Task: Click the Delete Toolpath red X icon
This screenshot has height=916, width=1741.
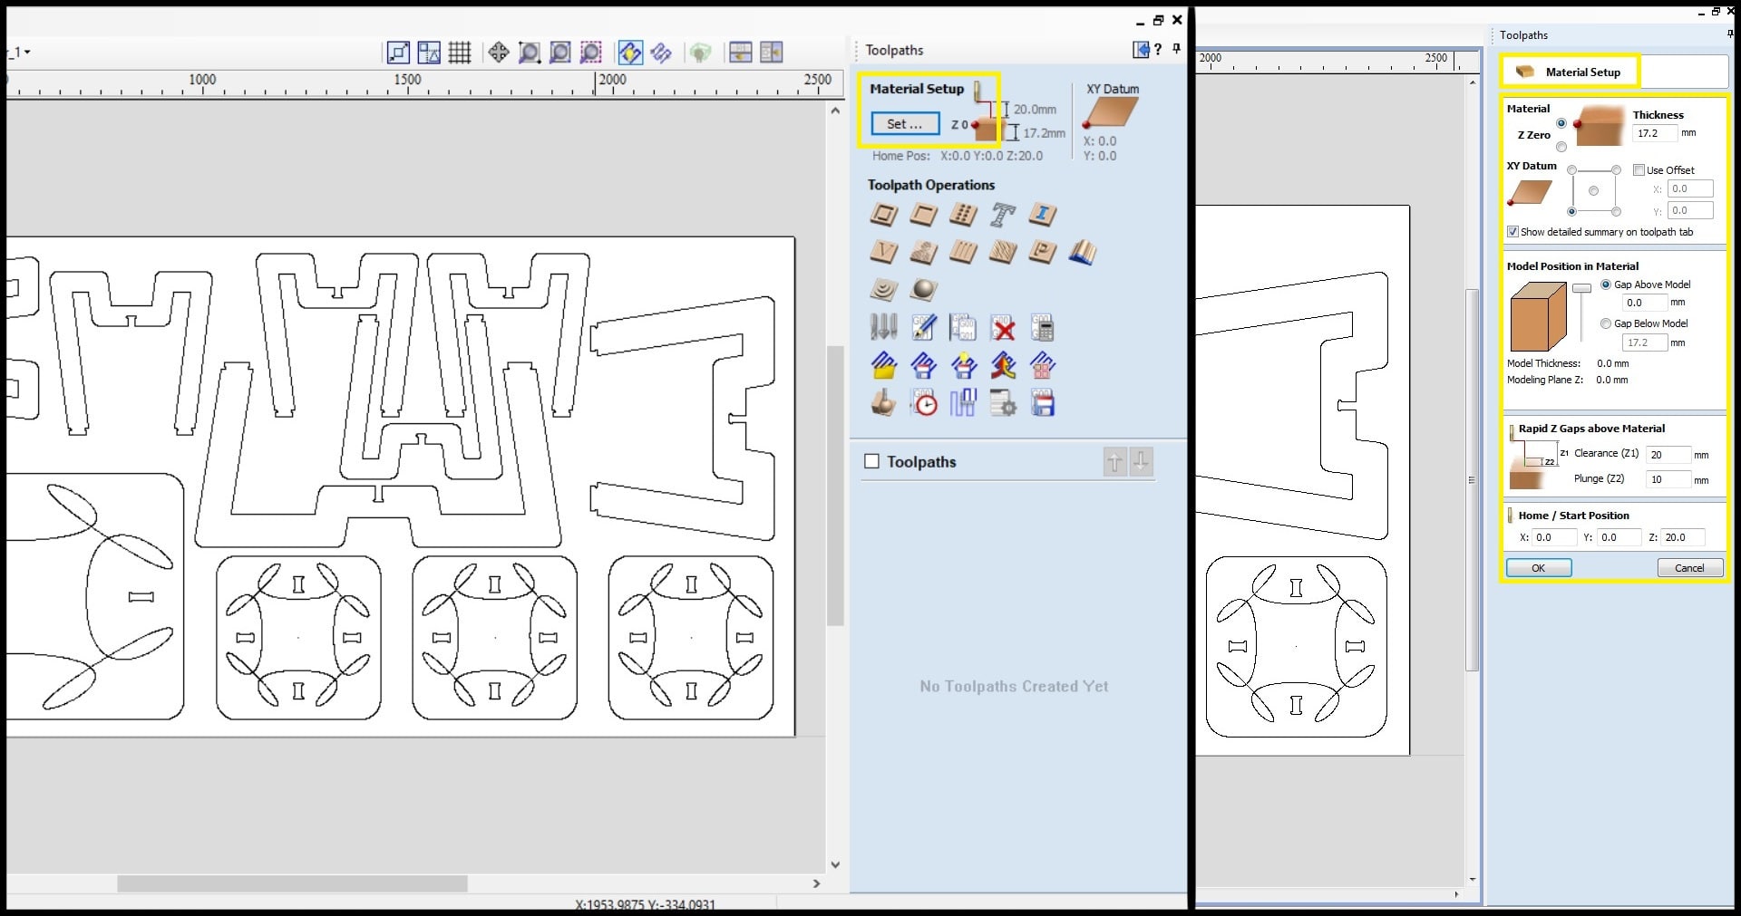Action: pyautogui.click(x=1003, y=327)
